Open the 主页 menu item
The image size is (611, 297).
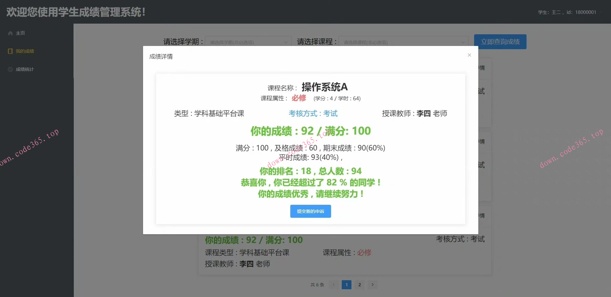tap(20, 33)
